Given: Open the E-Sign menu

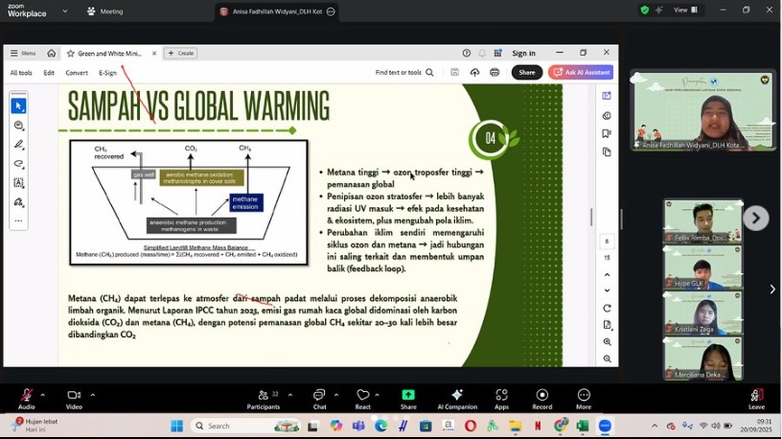Looking at the screenshot, I should click(x=107, y=73).
